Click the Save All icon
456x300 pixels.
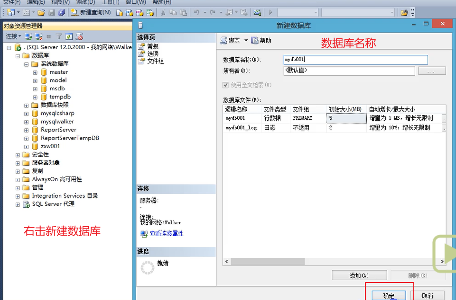tap(61, 12)
